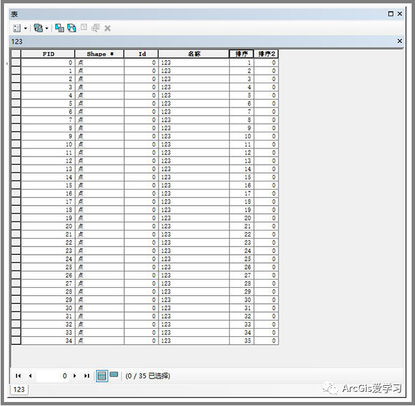Click the (0 / 35 已选择) status text
Viewport: 415px width, 406px height.
point(148,376)
